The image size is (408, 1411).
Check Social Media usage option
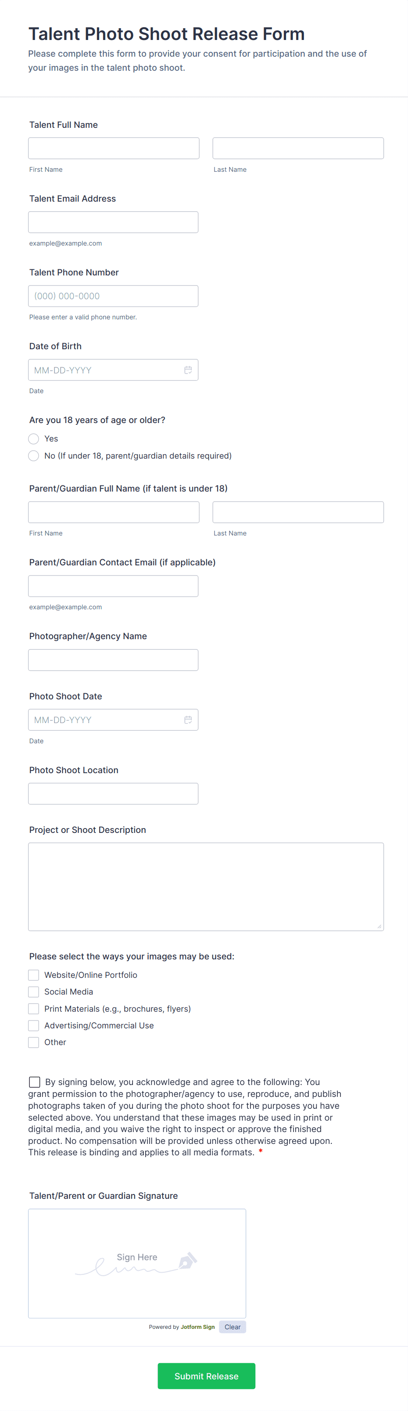[34, 992]
